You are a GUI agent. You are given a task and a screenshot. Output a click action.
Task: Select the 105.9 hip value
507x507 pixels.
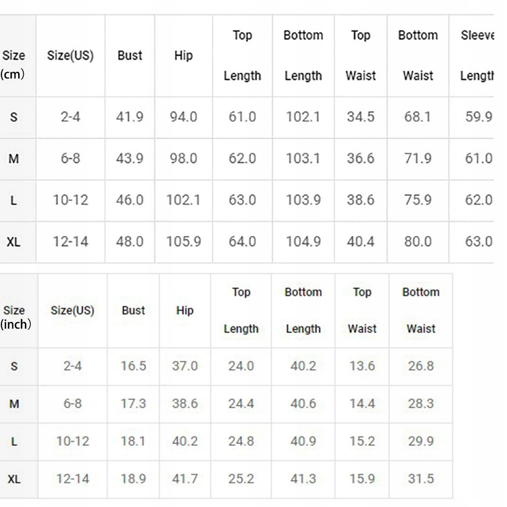(x=183, y=242)
